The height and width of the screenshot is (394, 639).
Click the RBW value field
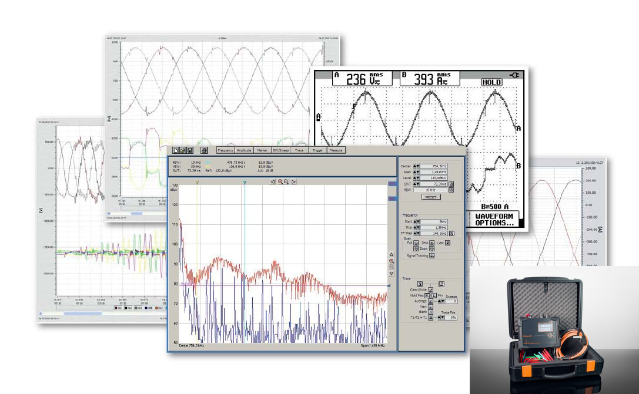(x=430, y=190)
